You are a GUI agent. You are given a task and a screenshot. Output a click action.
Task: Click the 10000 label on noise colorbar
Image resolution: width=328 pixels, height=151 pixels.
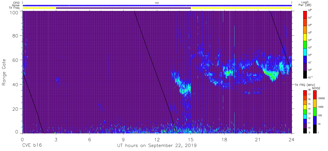click(x=322, y=98)
